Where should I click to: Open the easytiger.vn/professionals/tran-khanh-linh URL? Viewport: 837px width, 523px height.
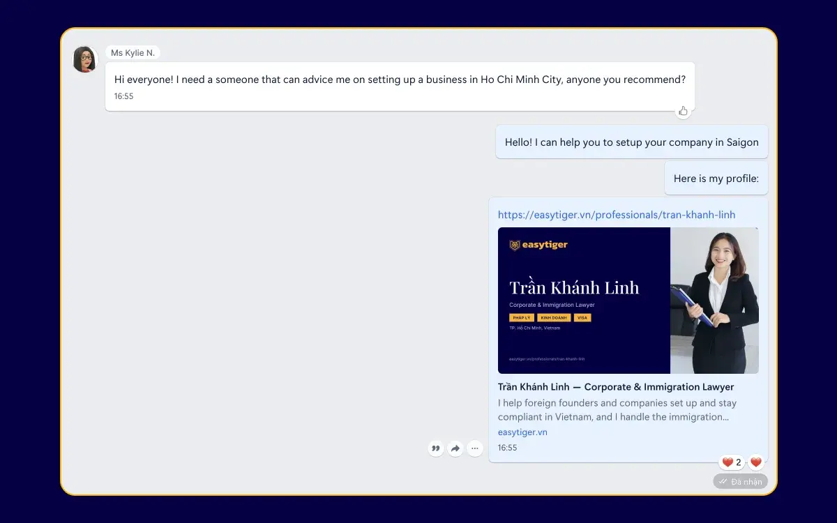tap(617, 215)
